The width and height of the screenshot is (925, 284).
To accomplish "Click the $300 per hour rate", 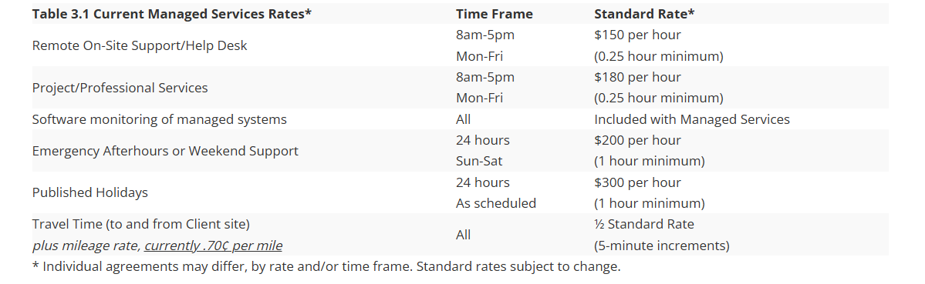I will click(x=638, y=183).
